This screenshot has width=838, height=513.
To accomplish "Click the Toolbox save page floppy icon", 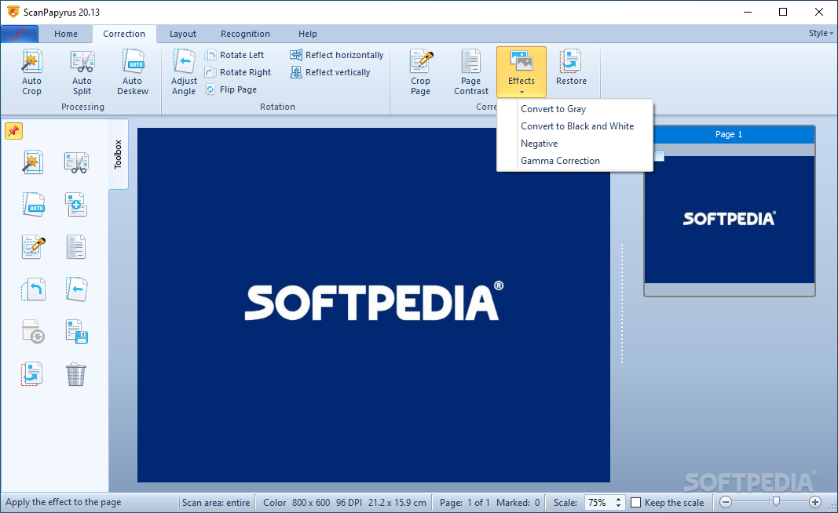I will (x=76, y=331).
